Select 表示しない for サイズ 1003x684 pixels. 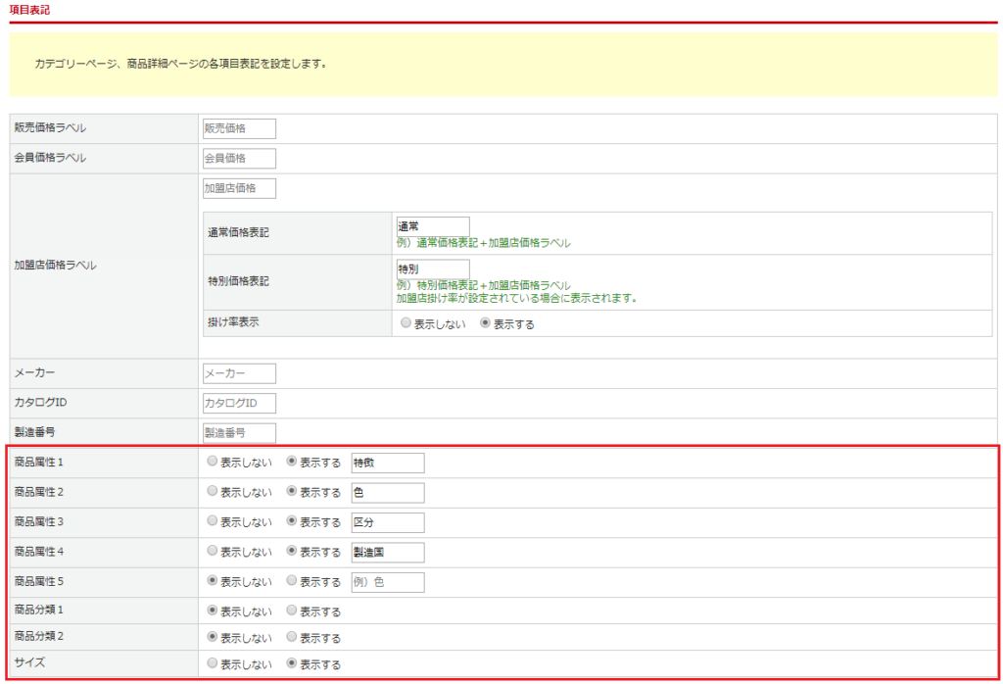[x=213, y=663]
